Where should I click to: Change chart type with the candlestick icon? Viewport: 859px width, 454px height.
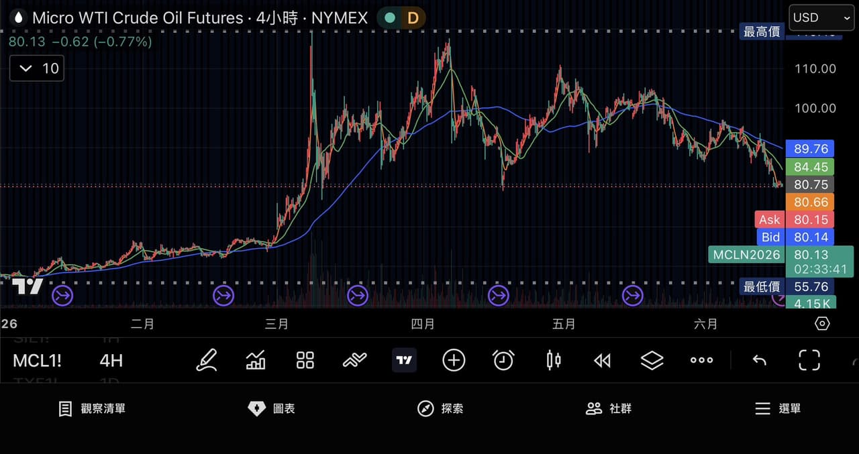(553, 360)
